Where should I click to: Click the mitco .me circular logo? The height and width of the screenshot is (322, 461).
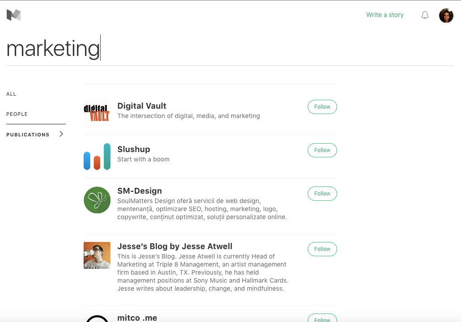97,318
